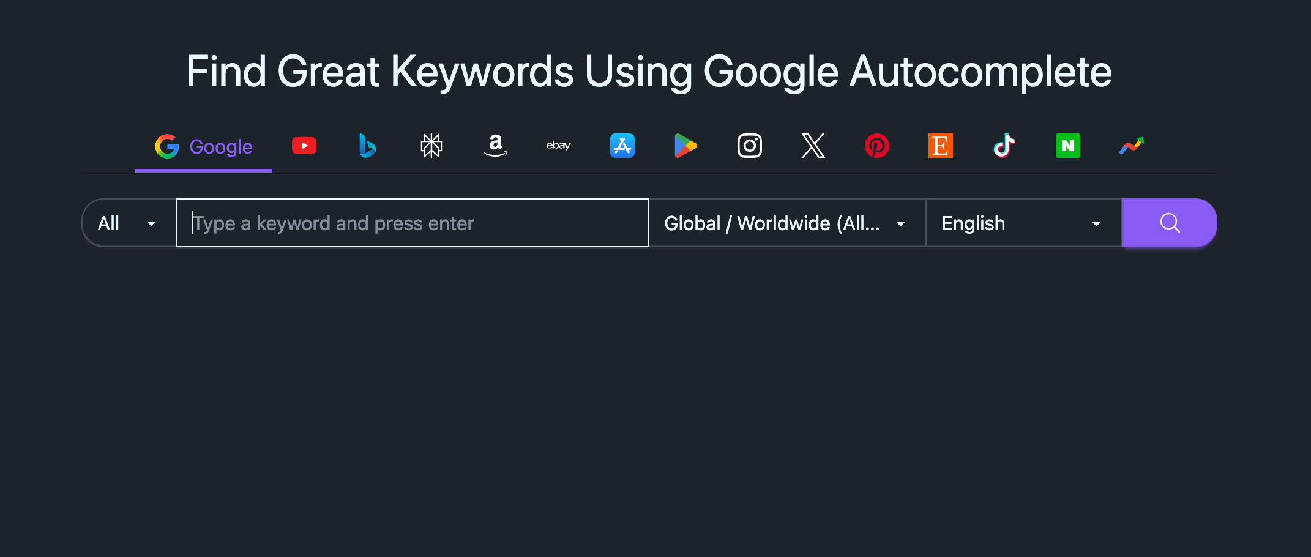Switch to the Google Trends arrow icon
This screenshot has height=557, width=1311.
pos(1132,146)
